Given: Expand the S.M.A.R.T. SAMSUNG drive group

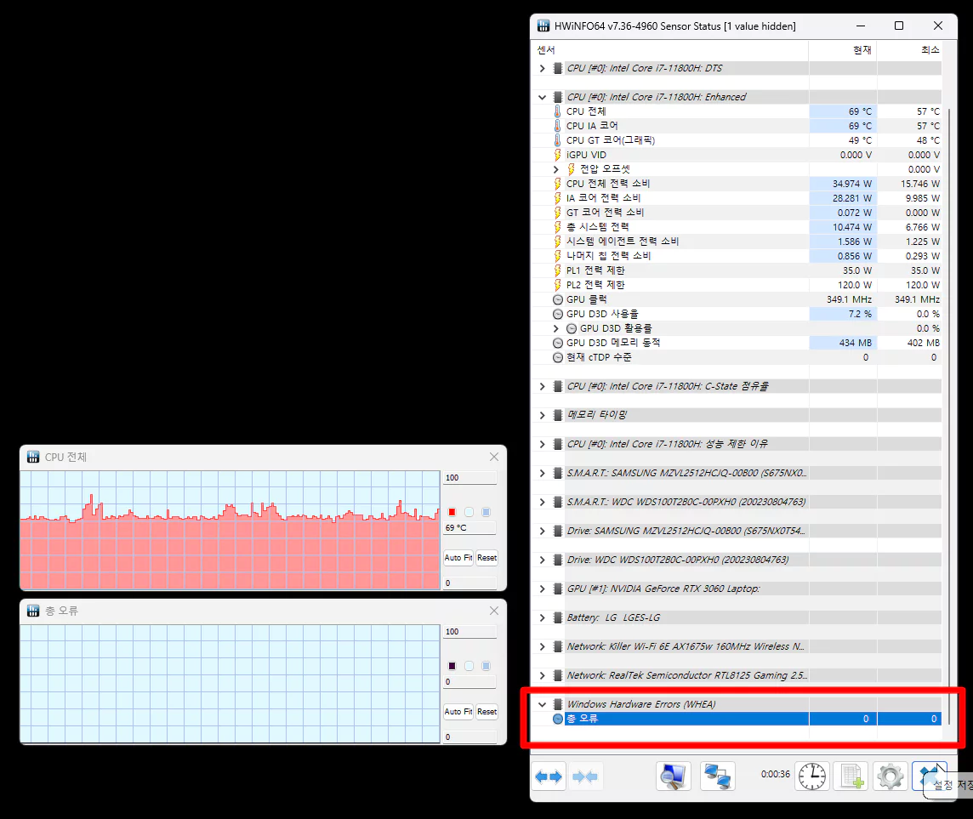Looking at the screenshot, I should coord(543,474).
